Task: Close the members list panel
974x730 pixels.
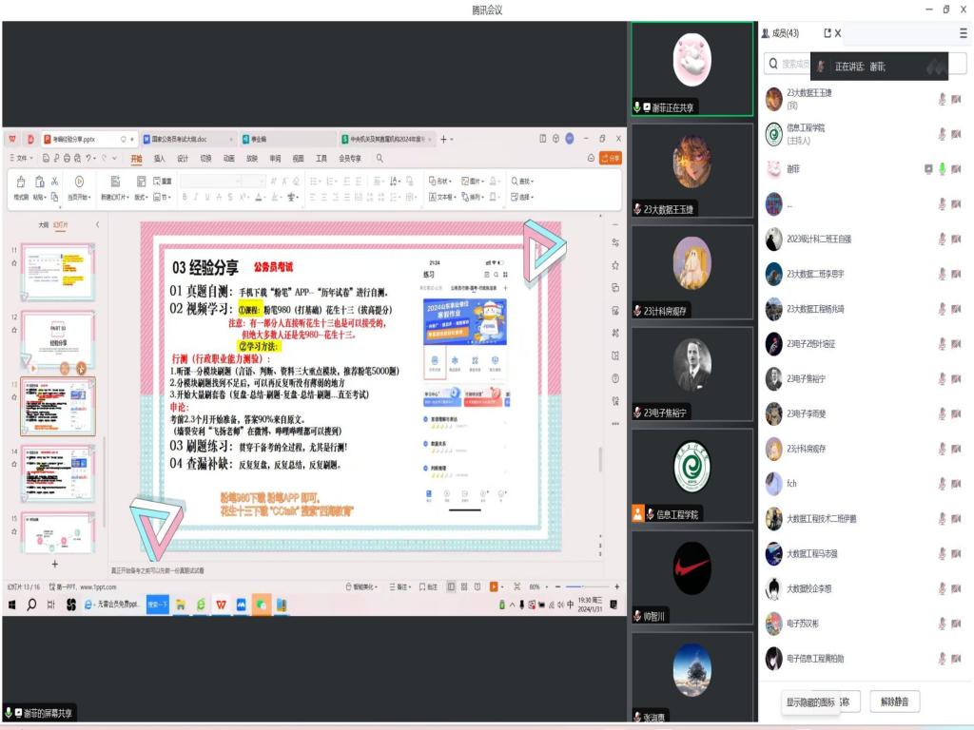Action: 838,33
